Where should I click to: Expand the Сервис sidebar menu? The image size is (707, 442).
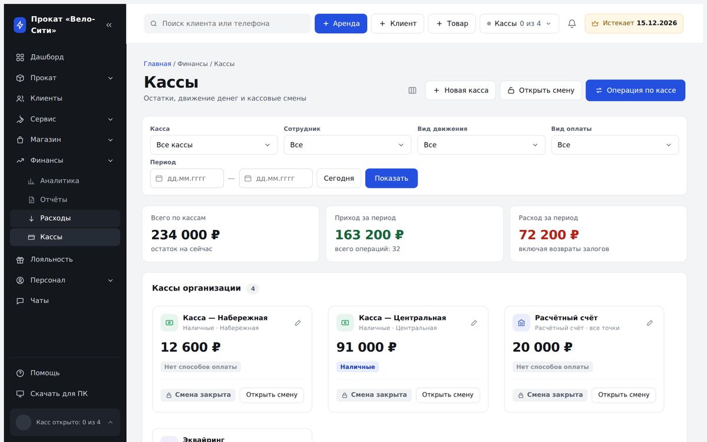tap(65, 119)
